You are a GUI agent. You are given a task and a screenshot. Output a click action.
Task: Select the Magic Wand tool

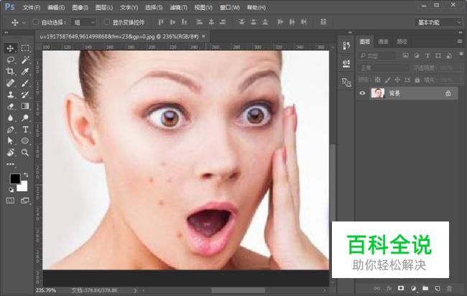[x=25, y=60]
